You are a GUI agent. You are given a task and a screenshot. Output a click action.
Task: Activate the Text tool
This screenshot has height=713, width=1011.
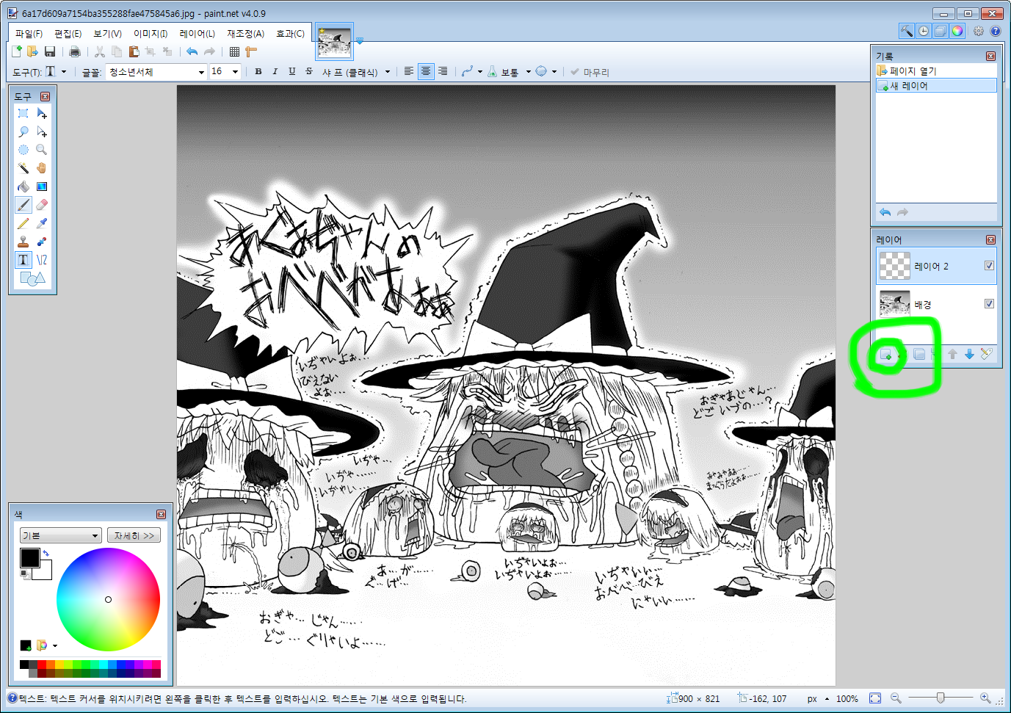pyautogui.click(x=23, y=260)
